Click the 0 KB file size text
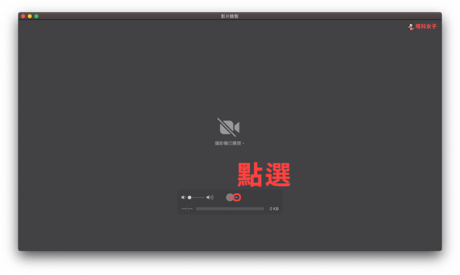Image resolution: width=460 pixels, height=275 pixels. [x=274, y=208]
